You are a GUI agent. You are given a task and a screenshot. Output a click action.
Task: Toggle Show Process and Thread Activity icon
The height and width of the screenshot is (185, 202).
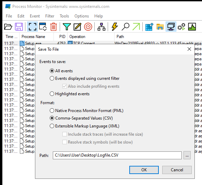point(181,27)
